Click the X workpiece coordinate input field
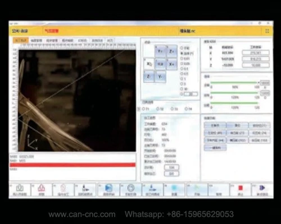Viewport: 281px width, 224px height. click(x=256, y=53)
